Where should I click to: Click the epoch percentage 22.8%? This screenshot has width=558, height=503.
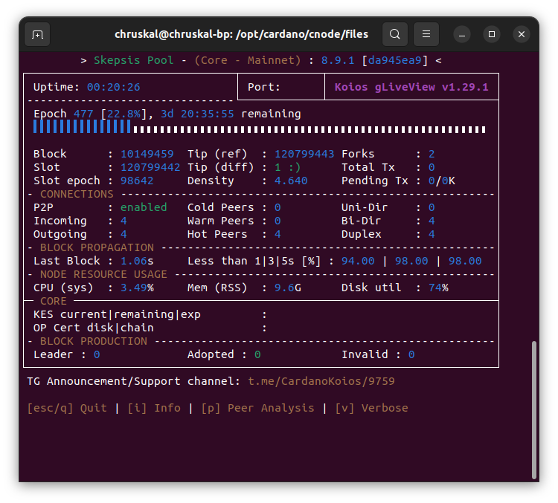[124, 114]
